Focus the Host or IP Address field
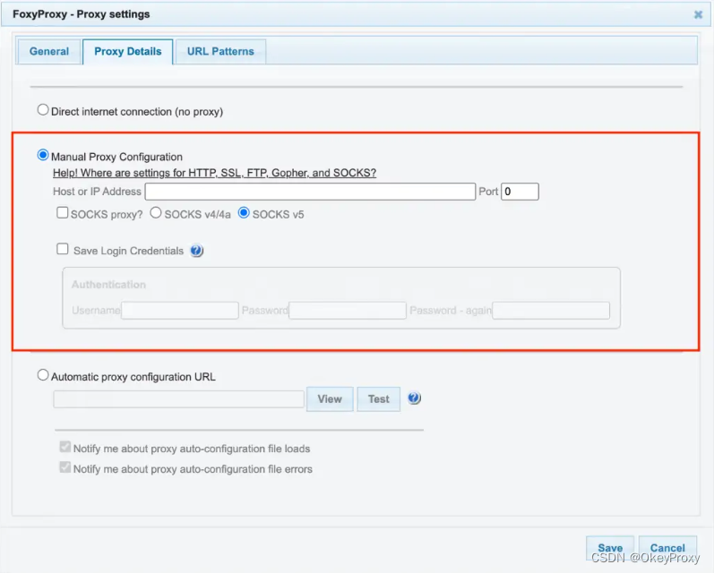714x573 pixels. click(x=310, y=192)
